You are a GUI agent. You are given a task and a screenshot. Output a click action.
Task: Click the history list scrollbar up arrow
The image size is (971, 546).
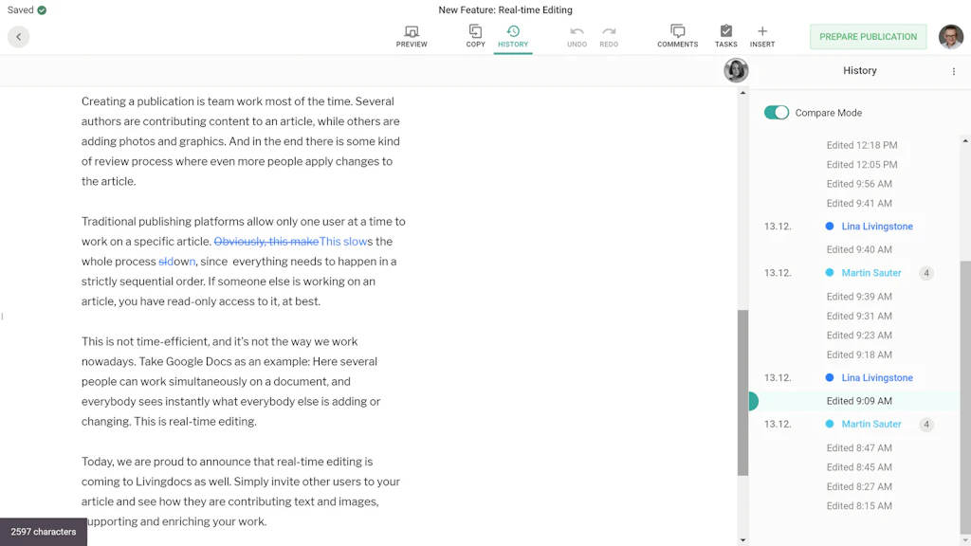point(965,141)
